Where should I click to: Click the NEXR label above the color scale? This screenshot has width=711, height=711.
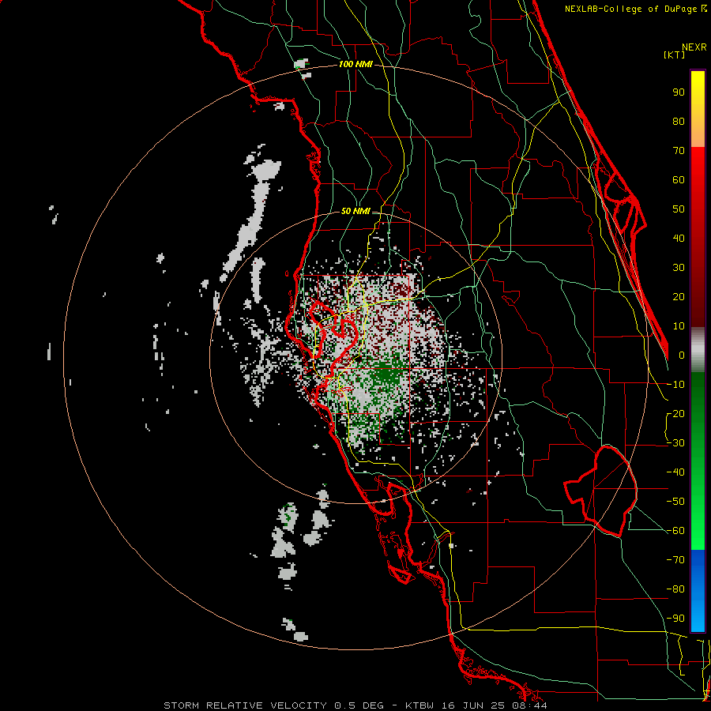tap(694, 47)
